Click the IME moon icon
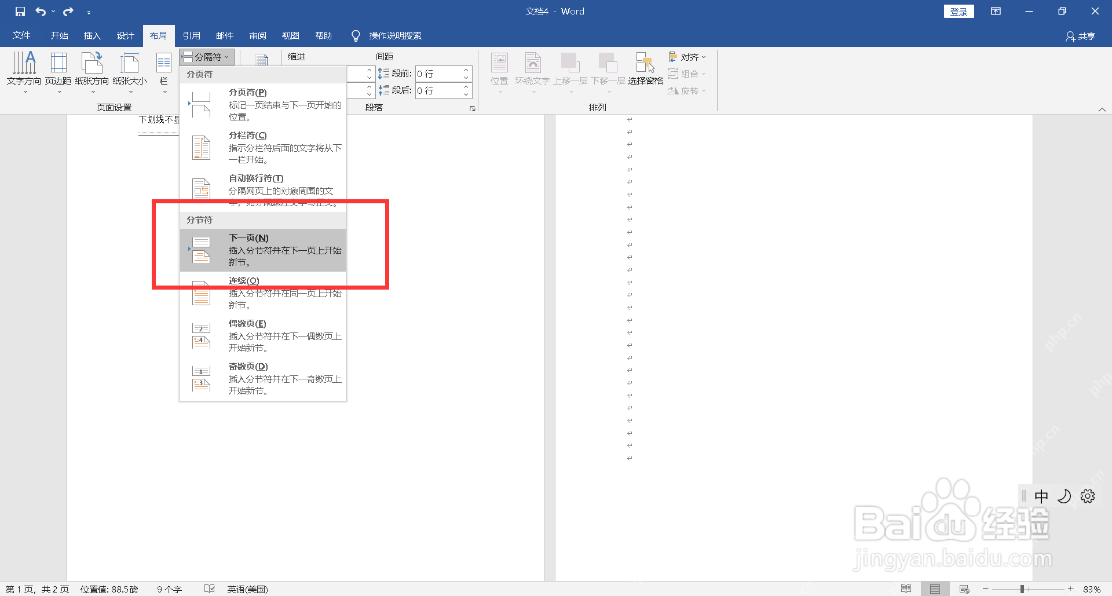The height and width of the screenshot is (596, 1112). point(1065,496)
